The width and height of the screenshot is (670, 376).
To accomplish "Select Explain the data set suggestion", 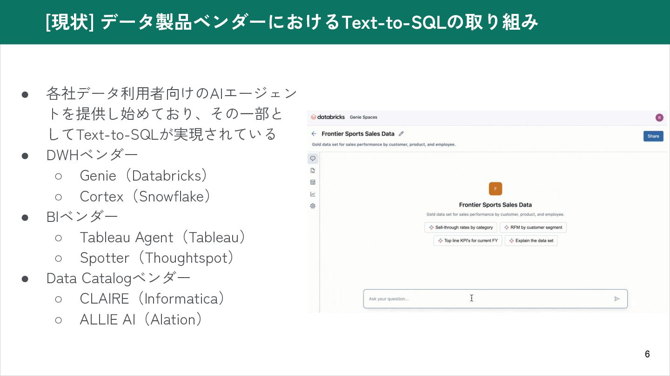I will point(531,240).
